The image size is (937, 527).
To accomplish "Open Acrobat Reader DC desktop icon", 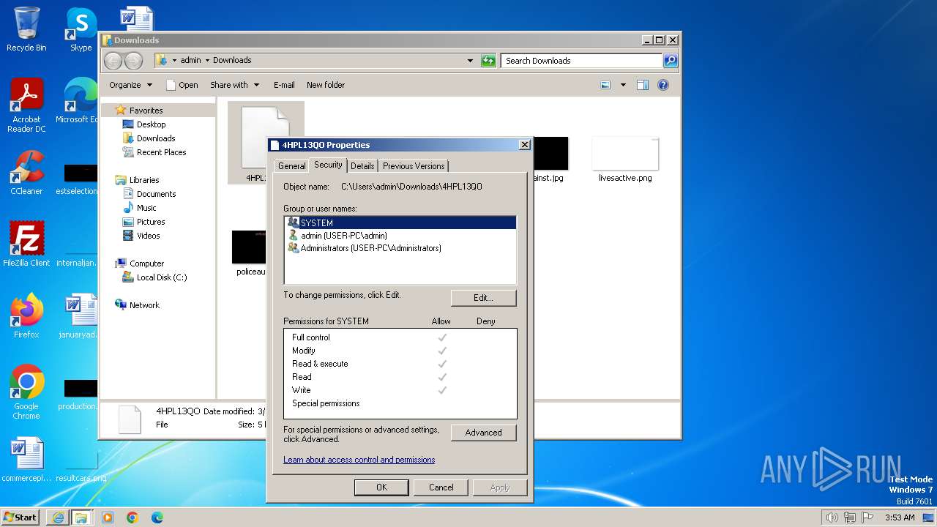I will (26, 105).
